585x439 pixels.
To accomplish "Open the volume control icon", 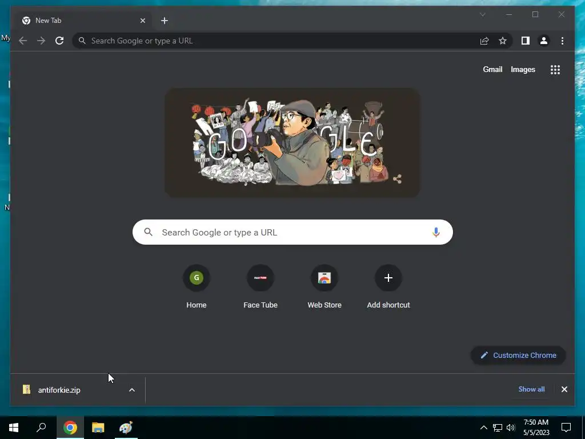I will [511, 428].
